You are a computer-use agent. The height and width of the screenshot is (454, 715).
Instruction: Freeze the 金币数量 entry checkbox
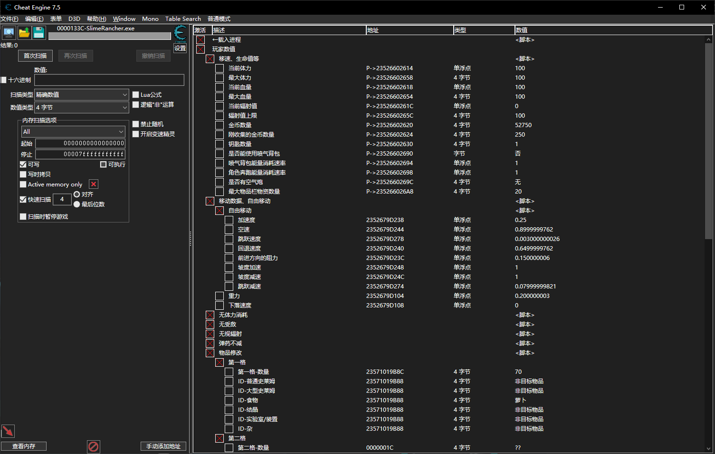[219, 125]
